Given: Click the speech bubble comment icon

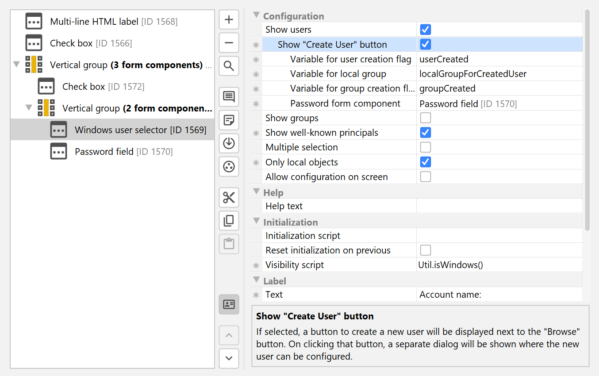Looking at the screenshot, I should pos(229,97).
